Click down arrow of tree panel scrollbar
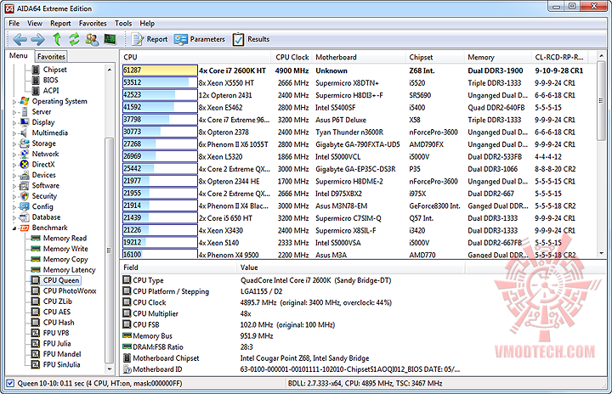 110,369
